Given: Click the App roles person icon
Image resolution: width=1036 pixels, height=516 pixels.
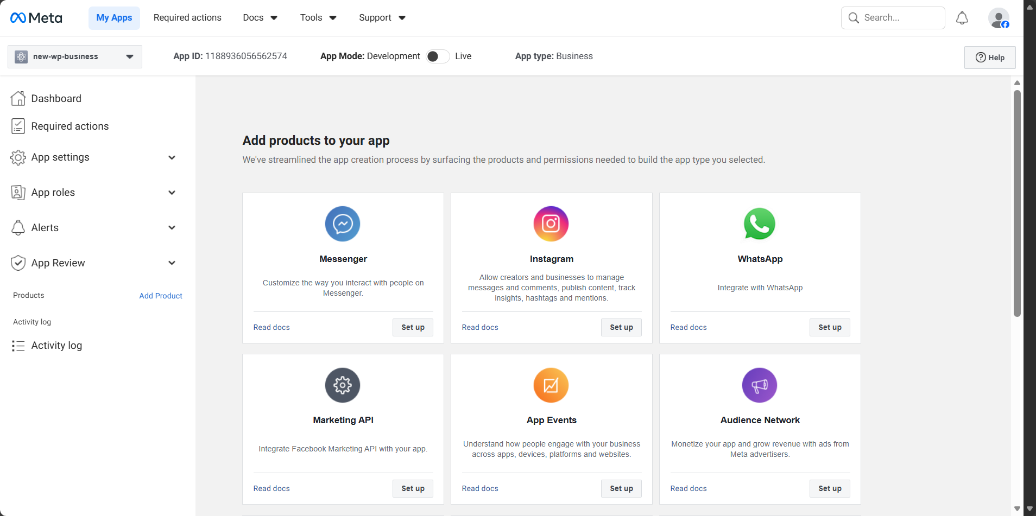Looking at the screenshot, I should coord(18,193).
